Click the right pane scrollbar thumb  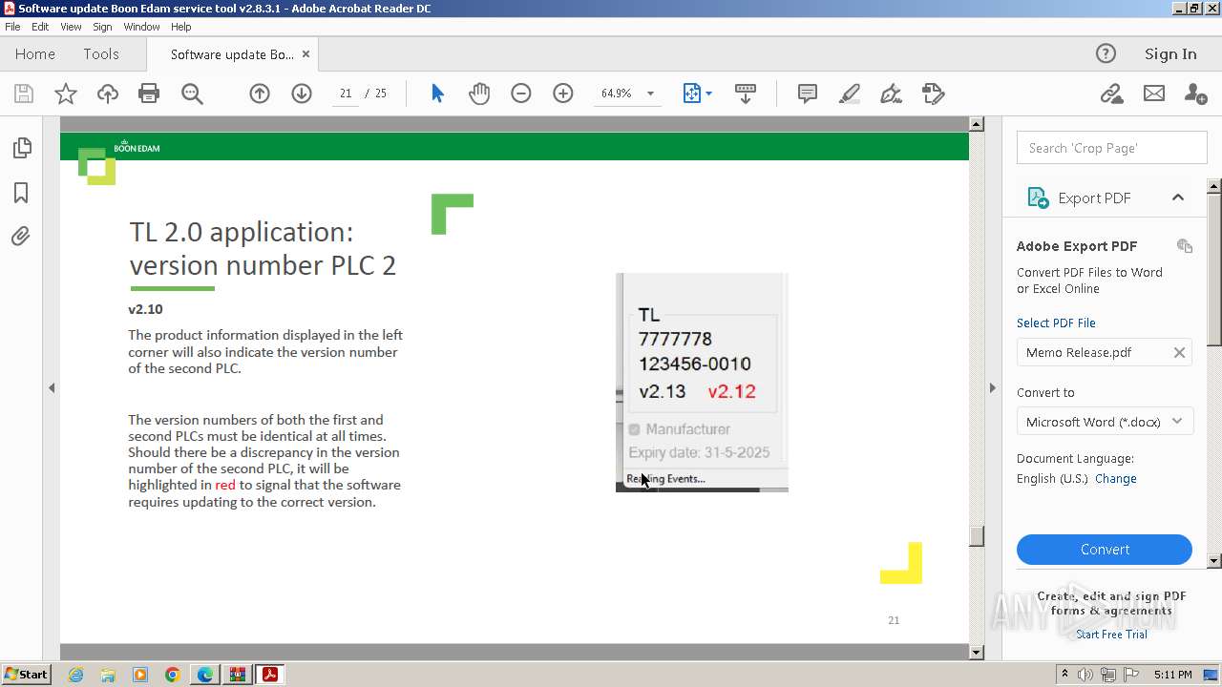point(1214,270)
